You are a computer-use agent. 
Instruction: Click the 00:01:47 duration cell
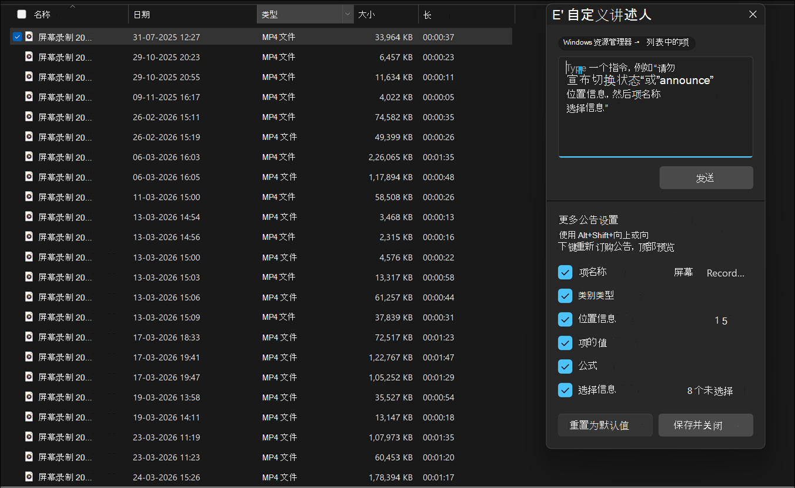(439, 357)
